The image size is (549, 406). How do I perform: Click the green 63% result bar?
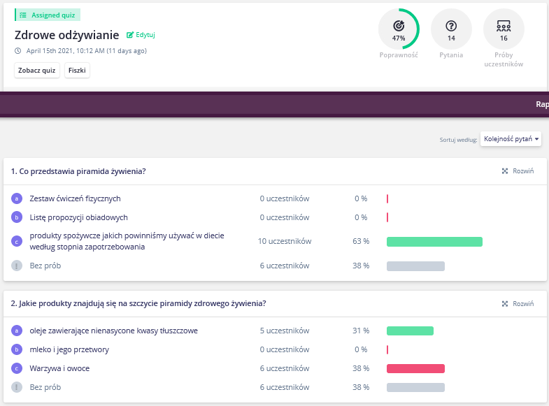click(434, 242)
